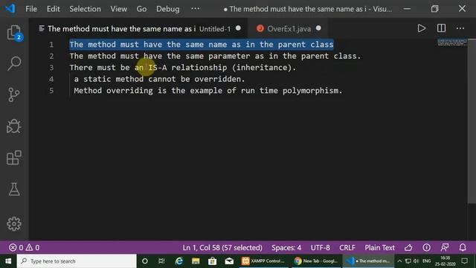Open File Explorer from taskbar

pyautogui.click(x=196, y=261)
